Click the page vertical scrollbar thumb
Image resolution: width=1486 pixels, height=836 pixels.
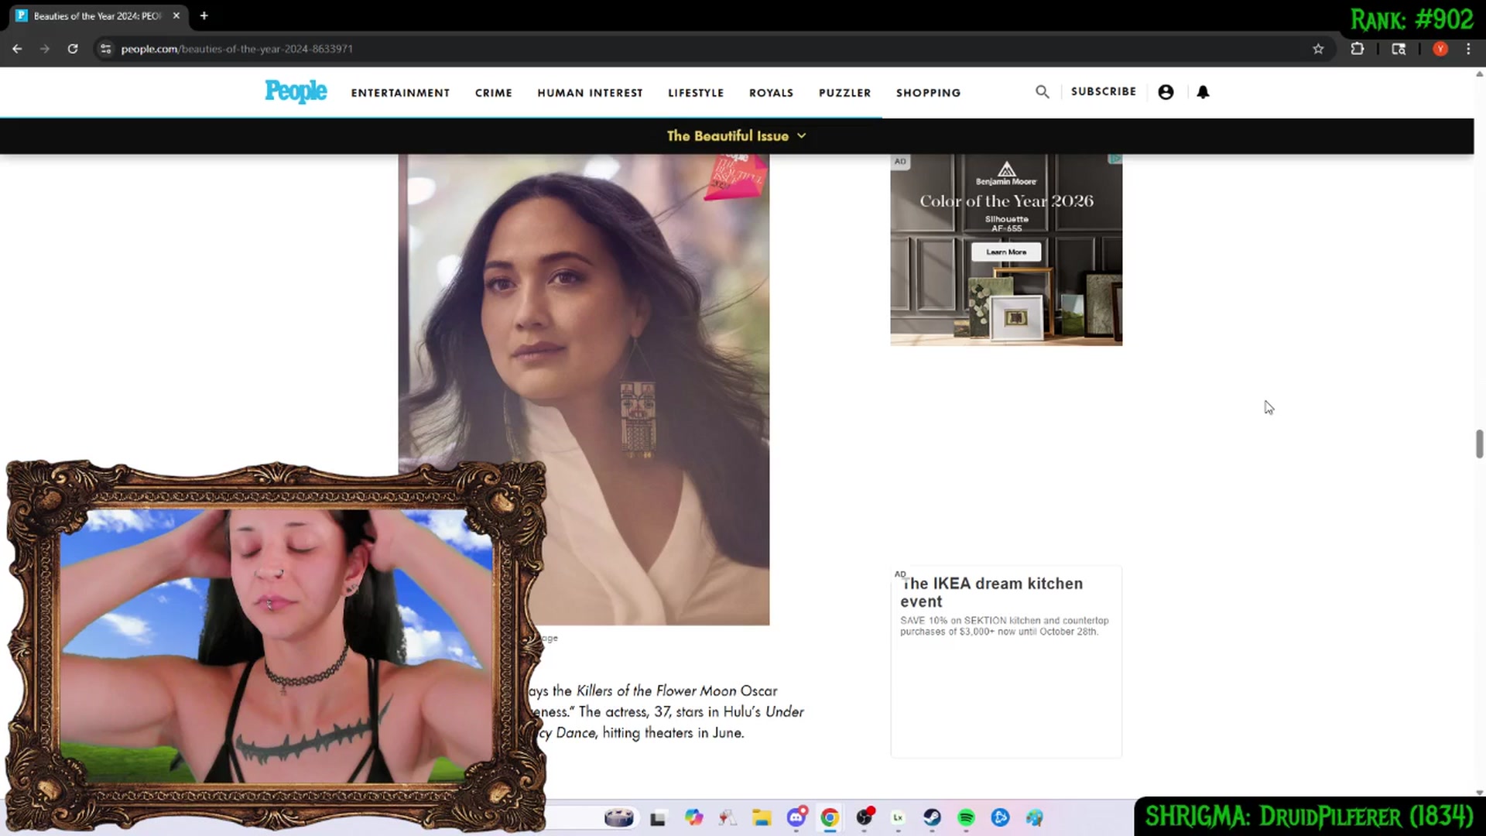click(x=1479, y=444)
